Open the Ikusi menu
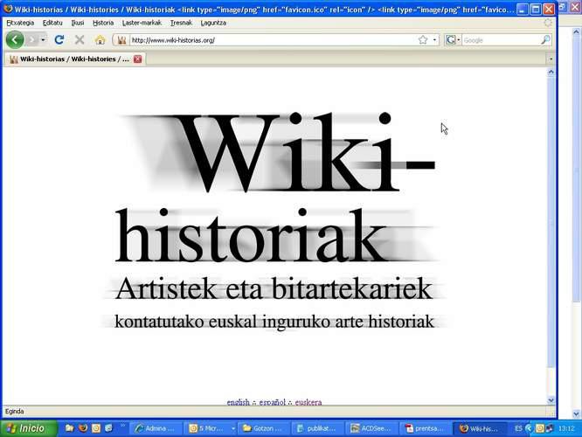Screen dimensions: 582x437 click(78, 23)
